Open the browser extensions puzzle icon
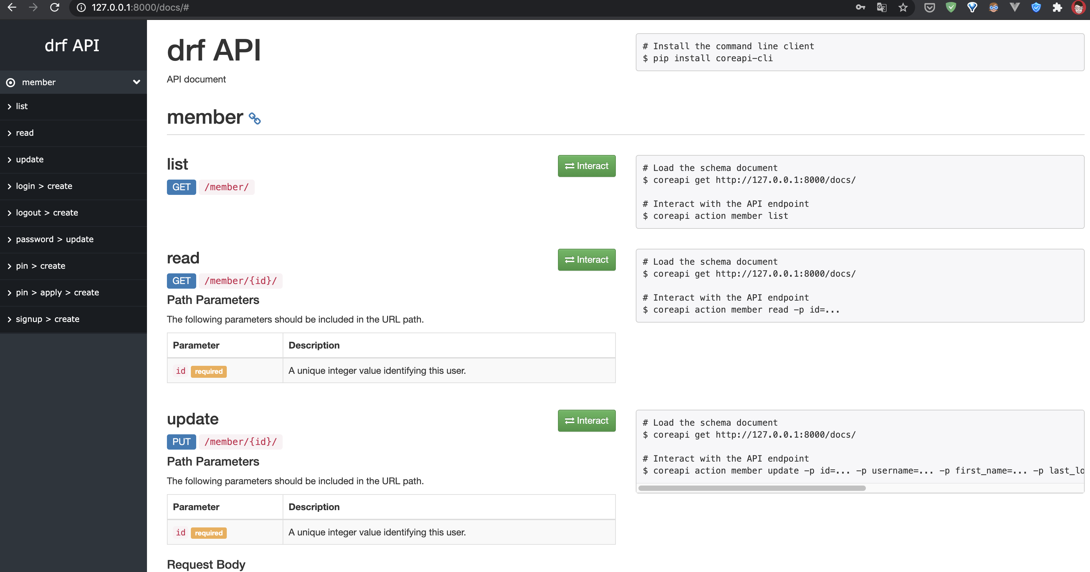The height and width of the screenshot is (572, 1090). coord(1057,8)
